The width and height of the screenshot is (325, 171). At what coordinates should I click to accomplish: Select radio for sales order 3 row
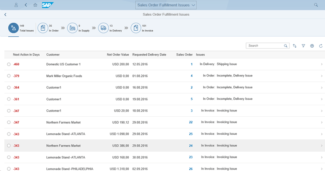click(9, 111)
